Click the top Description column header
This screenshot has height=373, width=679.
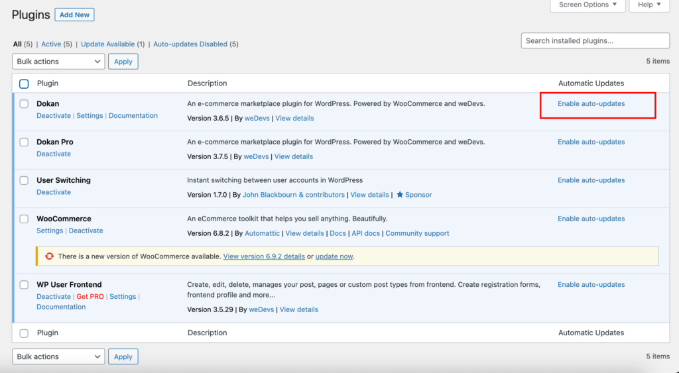tap(207, 83)
